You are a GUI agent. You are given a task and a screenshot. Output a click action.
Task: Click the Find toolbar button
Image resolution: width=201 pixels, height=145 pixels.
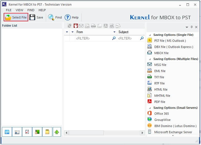[55, 17]
